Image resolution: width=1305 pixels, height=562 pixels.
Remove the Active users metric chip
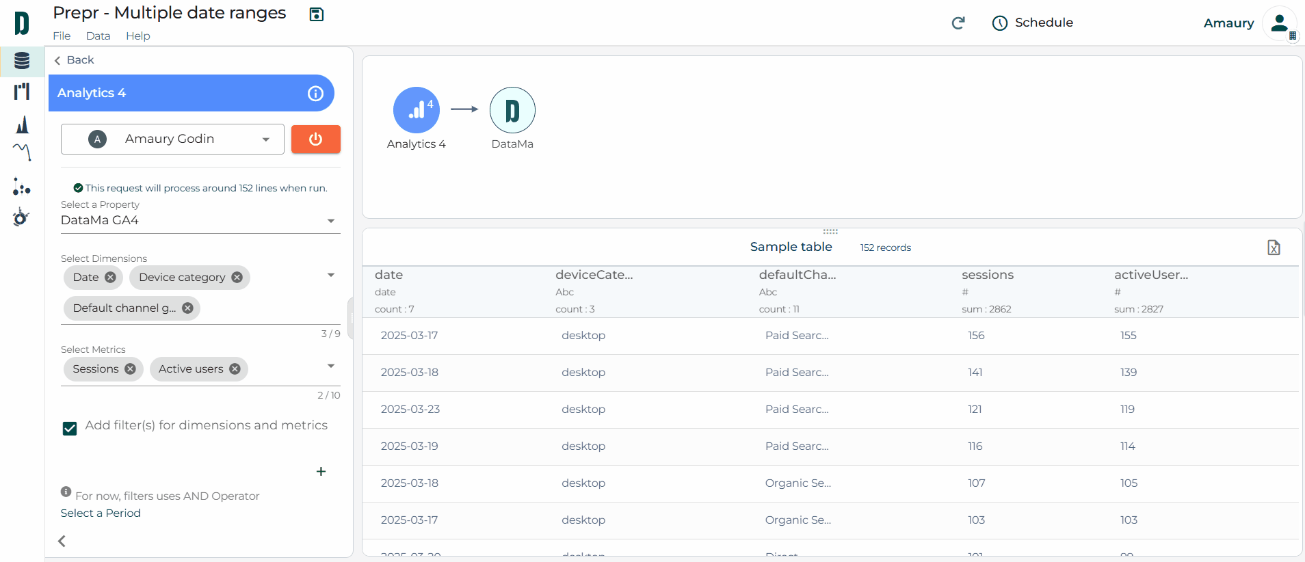235,369
